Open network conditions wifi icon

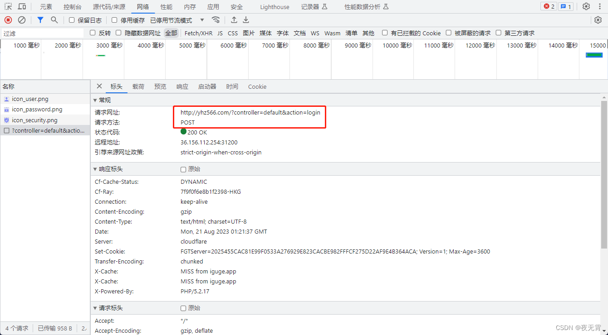click(216, 20)
